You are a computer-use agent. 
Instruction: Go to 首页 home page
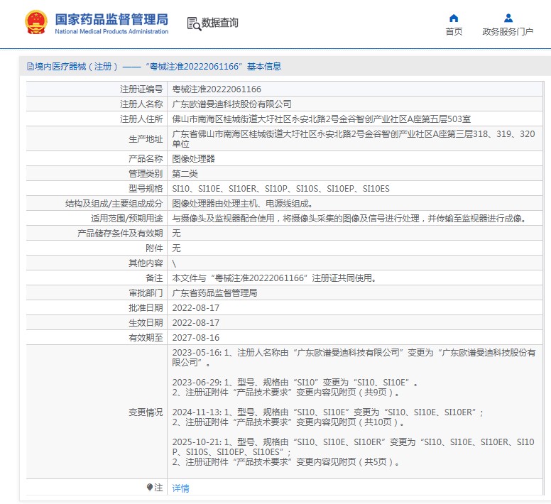tap(454, 32)
